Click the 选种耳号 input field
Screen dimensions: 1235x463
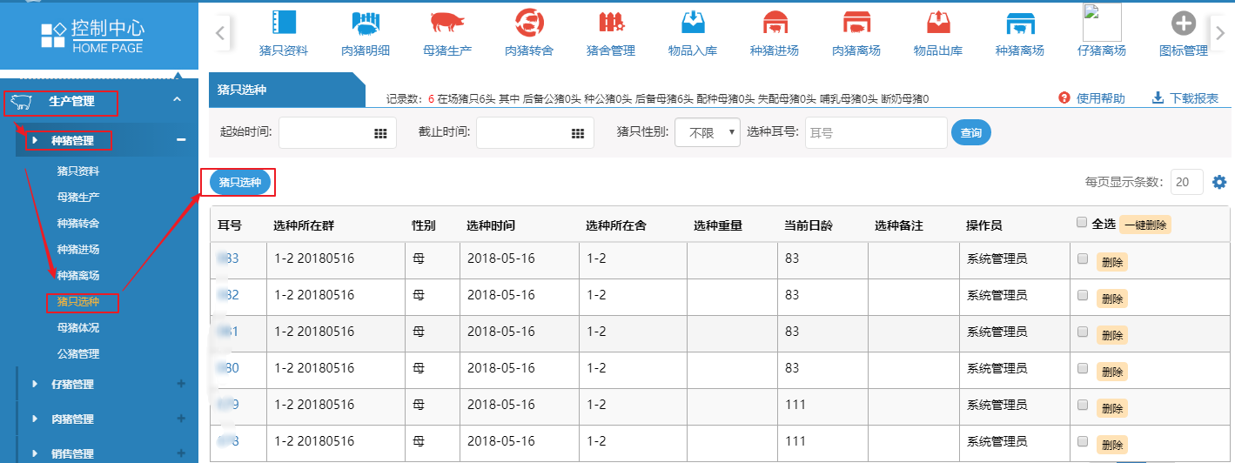click(875, 133)
